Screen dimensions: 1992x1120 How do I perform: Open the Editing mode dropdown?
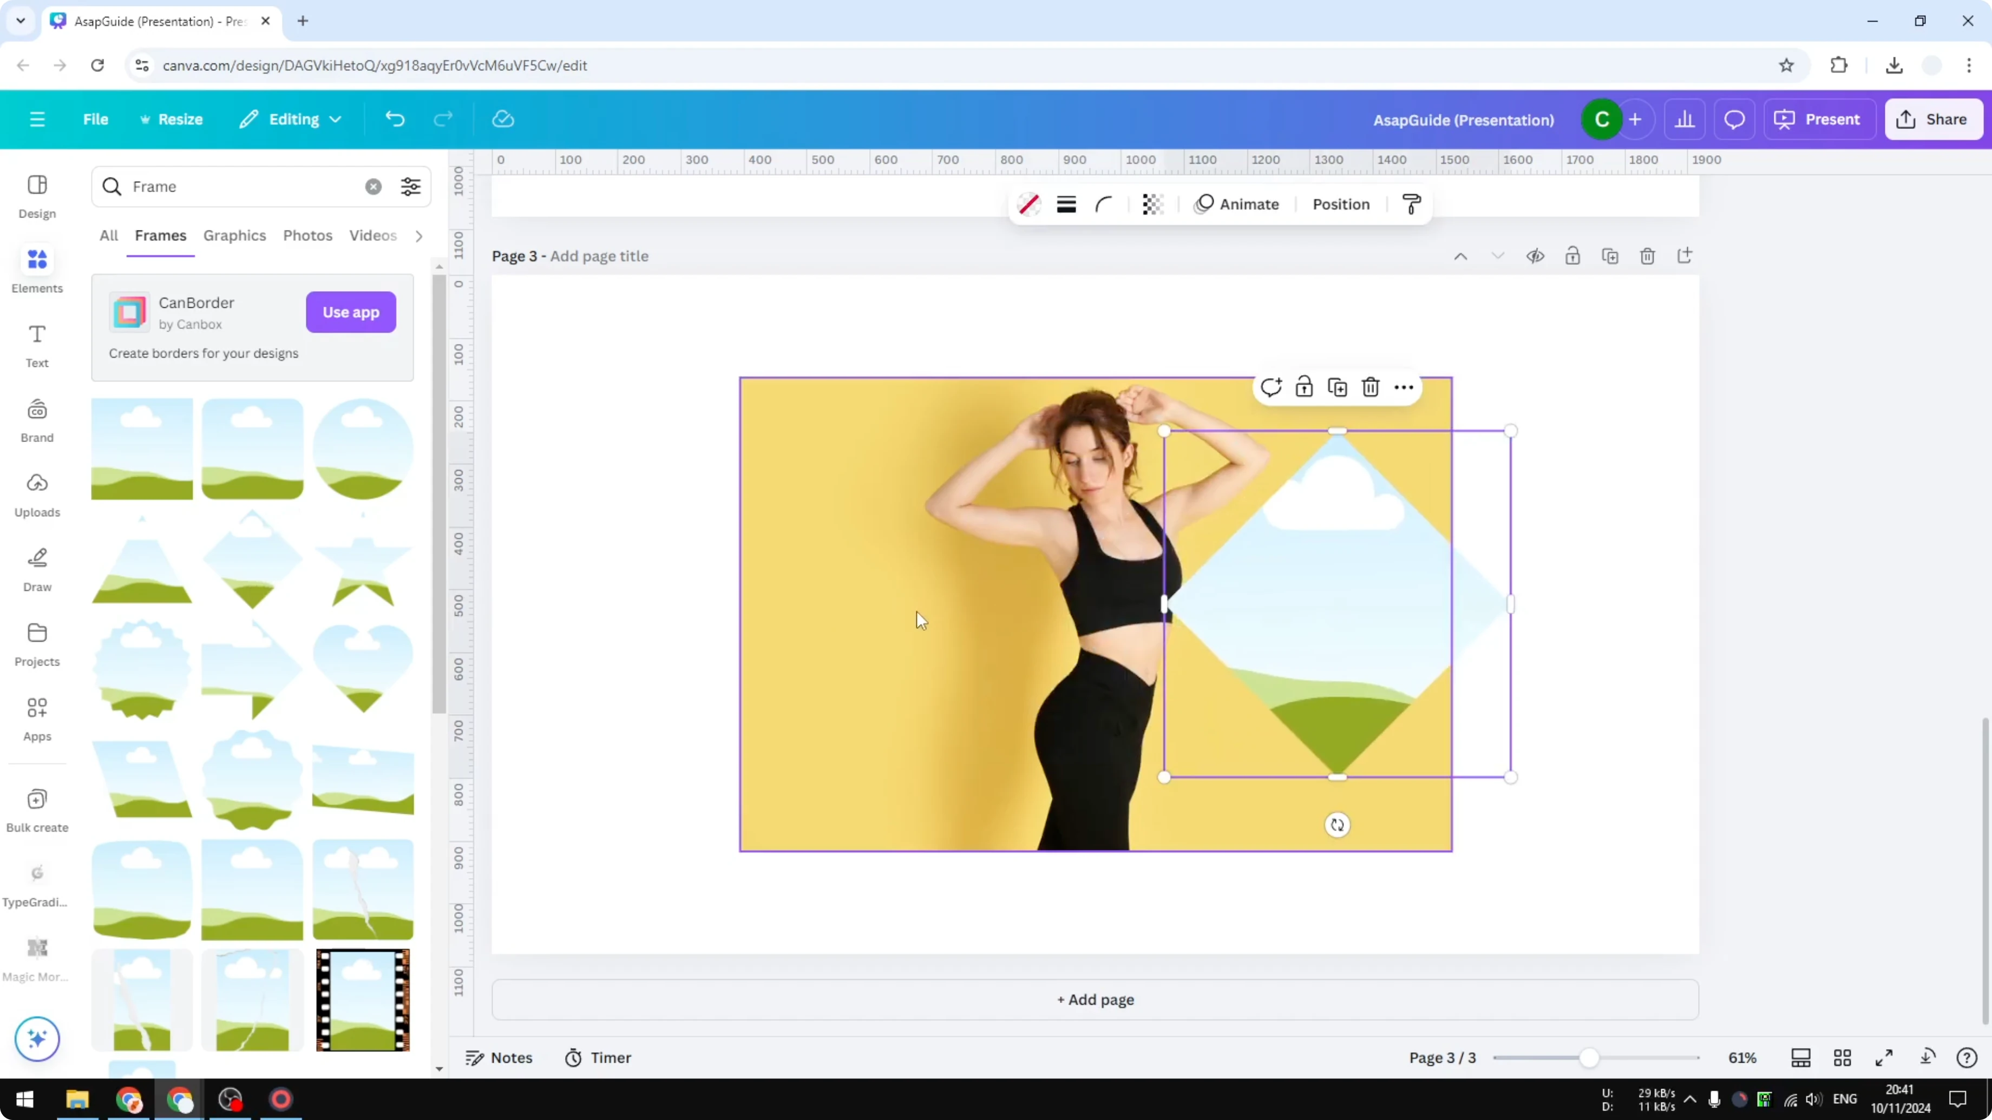[x=291, y=119]
